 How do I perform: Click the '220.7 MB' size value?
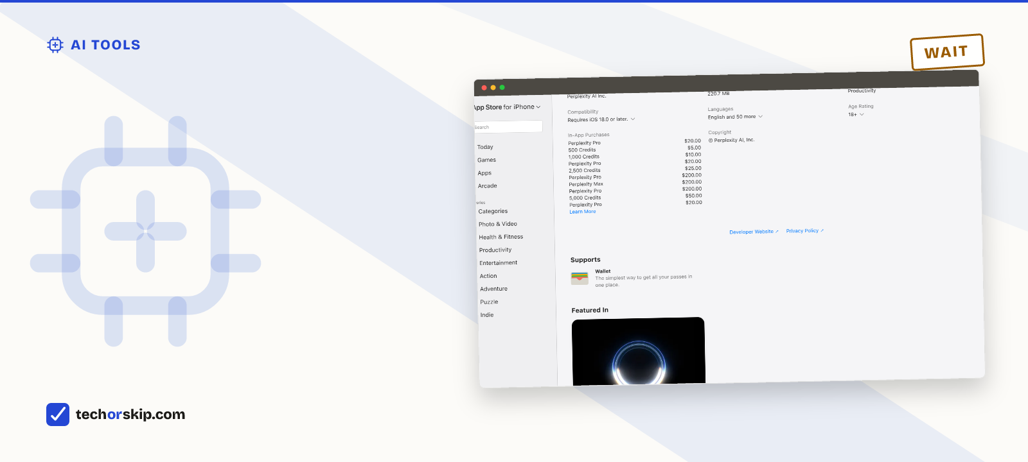718,94
